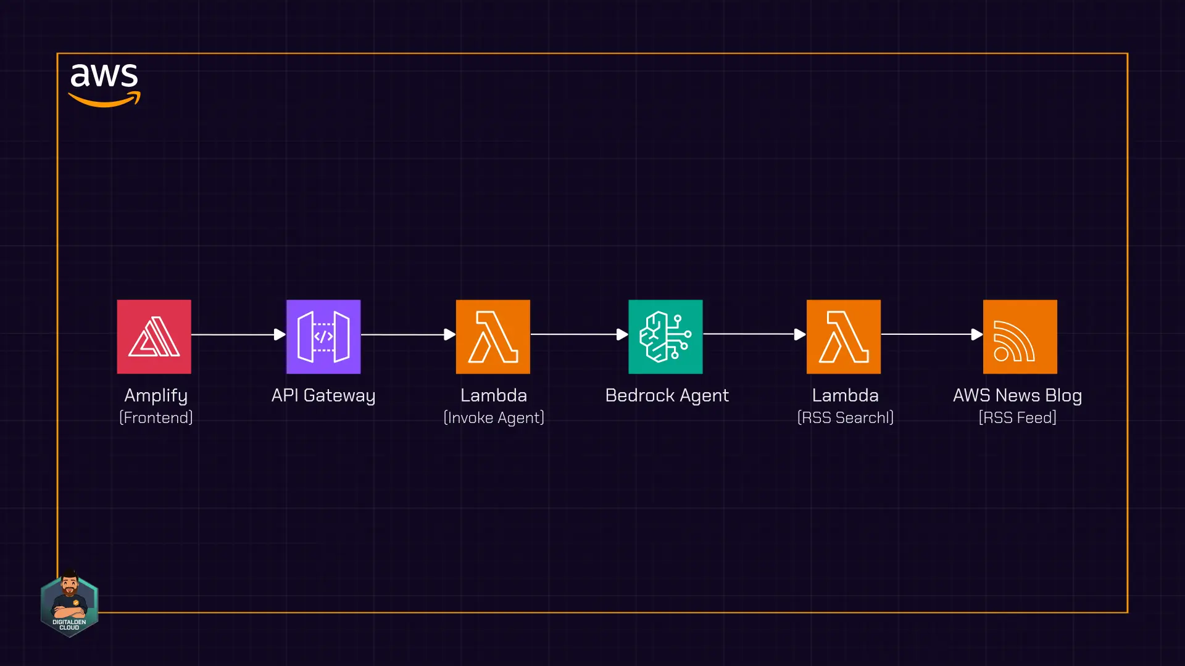Open the AWS News Blog RSS icon
Screen dimensions: 1185x666
coord(1020,337)
